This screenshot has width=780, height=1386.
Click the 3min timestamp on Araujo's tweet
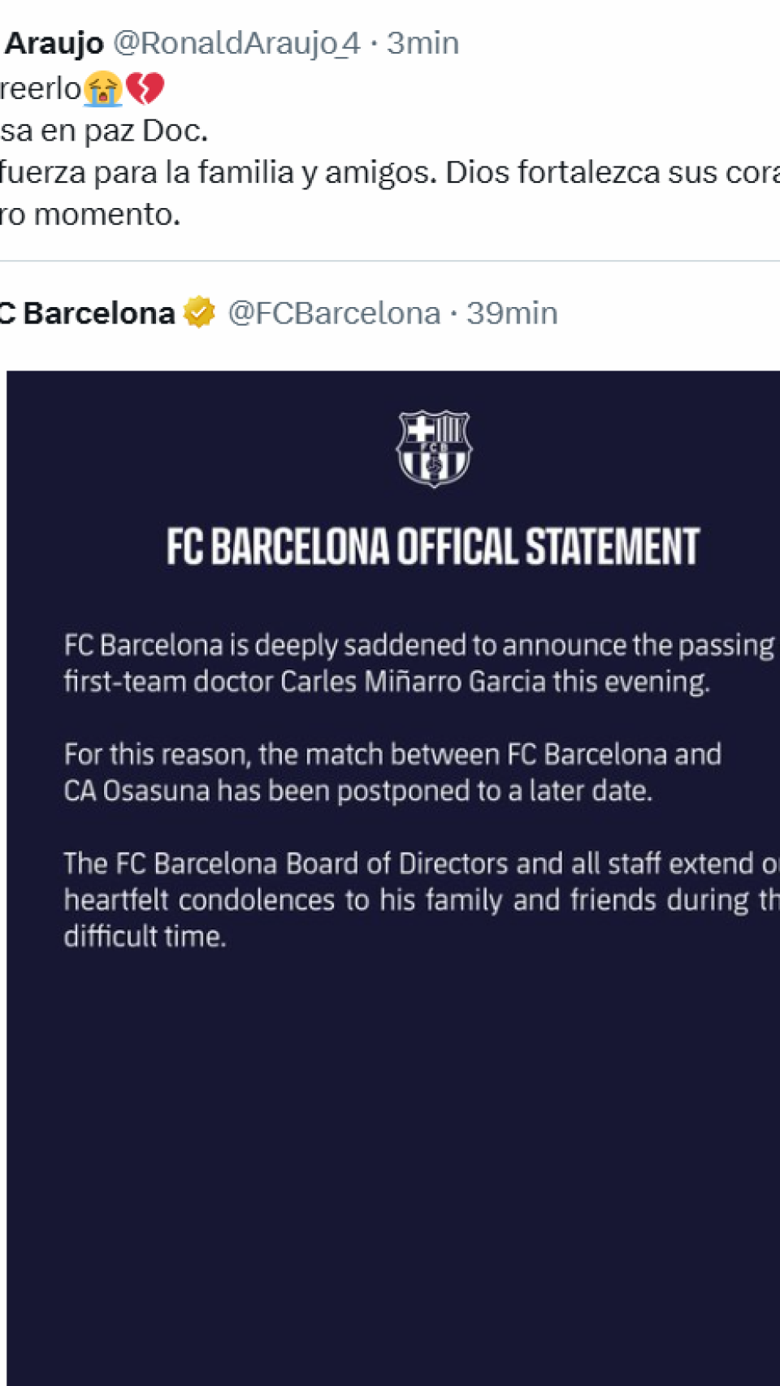pyautogui.click(x=422, y=43)
